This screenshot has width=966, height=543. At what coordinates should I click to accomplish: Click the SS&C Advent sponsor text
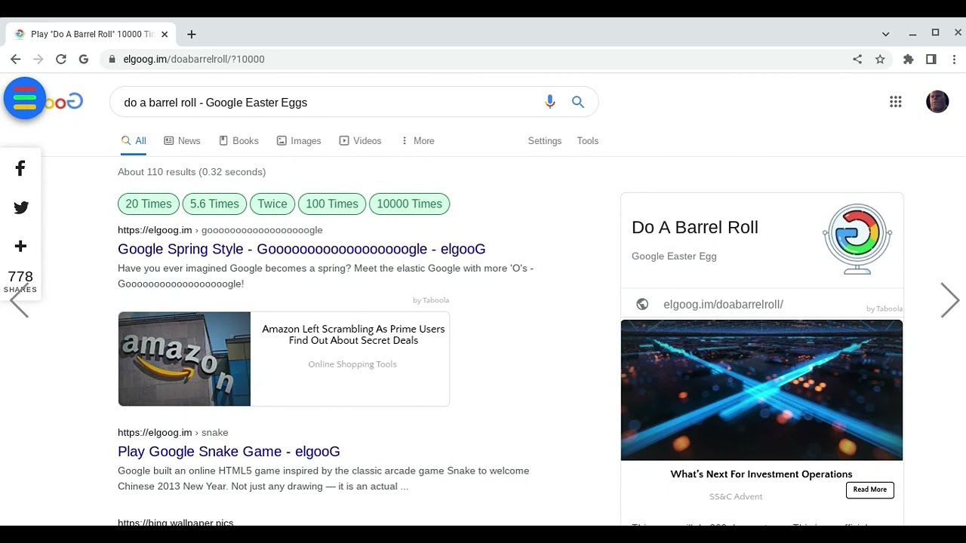736,497
